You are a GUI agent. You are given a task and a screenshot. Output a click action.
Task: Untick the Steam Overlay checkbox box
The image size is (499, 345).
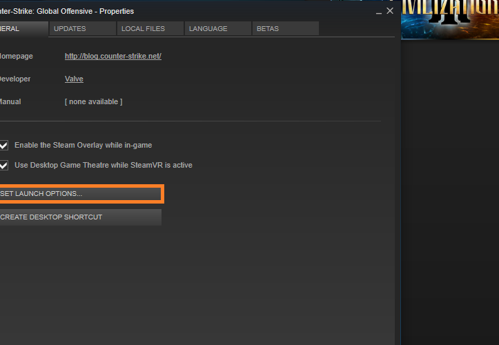click(x=4, y=146)
